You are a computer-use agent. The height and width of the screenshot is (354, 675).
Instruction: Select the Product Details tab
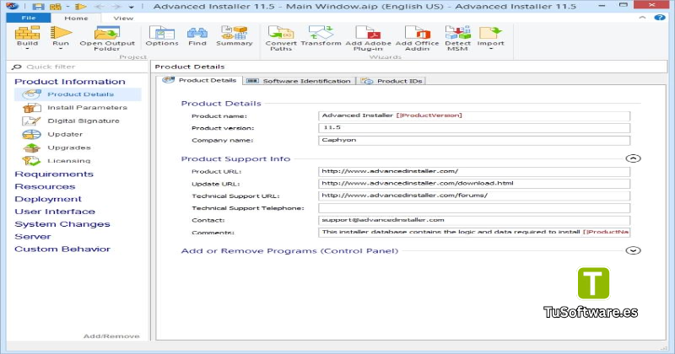pos(199,80)
